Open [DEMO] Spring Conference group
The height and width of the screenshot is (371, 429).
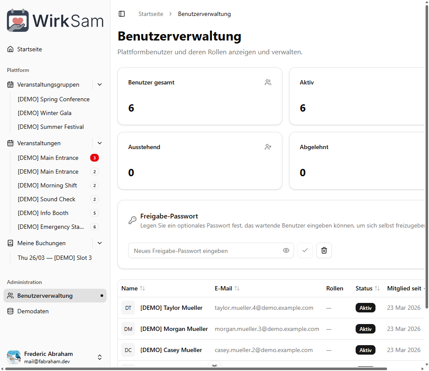pos(54,99)
